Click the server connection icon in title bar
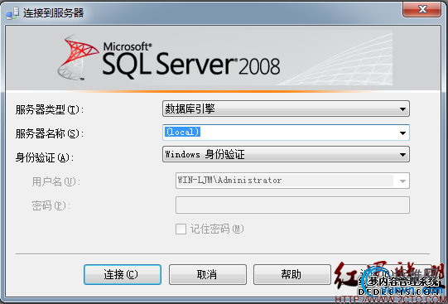 (x=12, y=13)
